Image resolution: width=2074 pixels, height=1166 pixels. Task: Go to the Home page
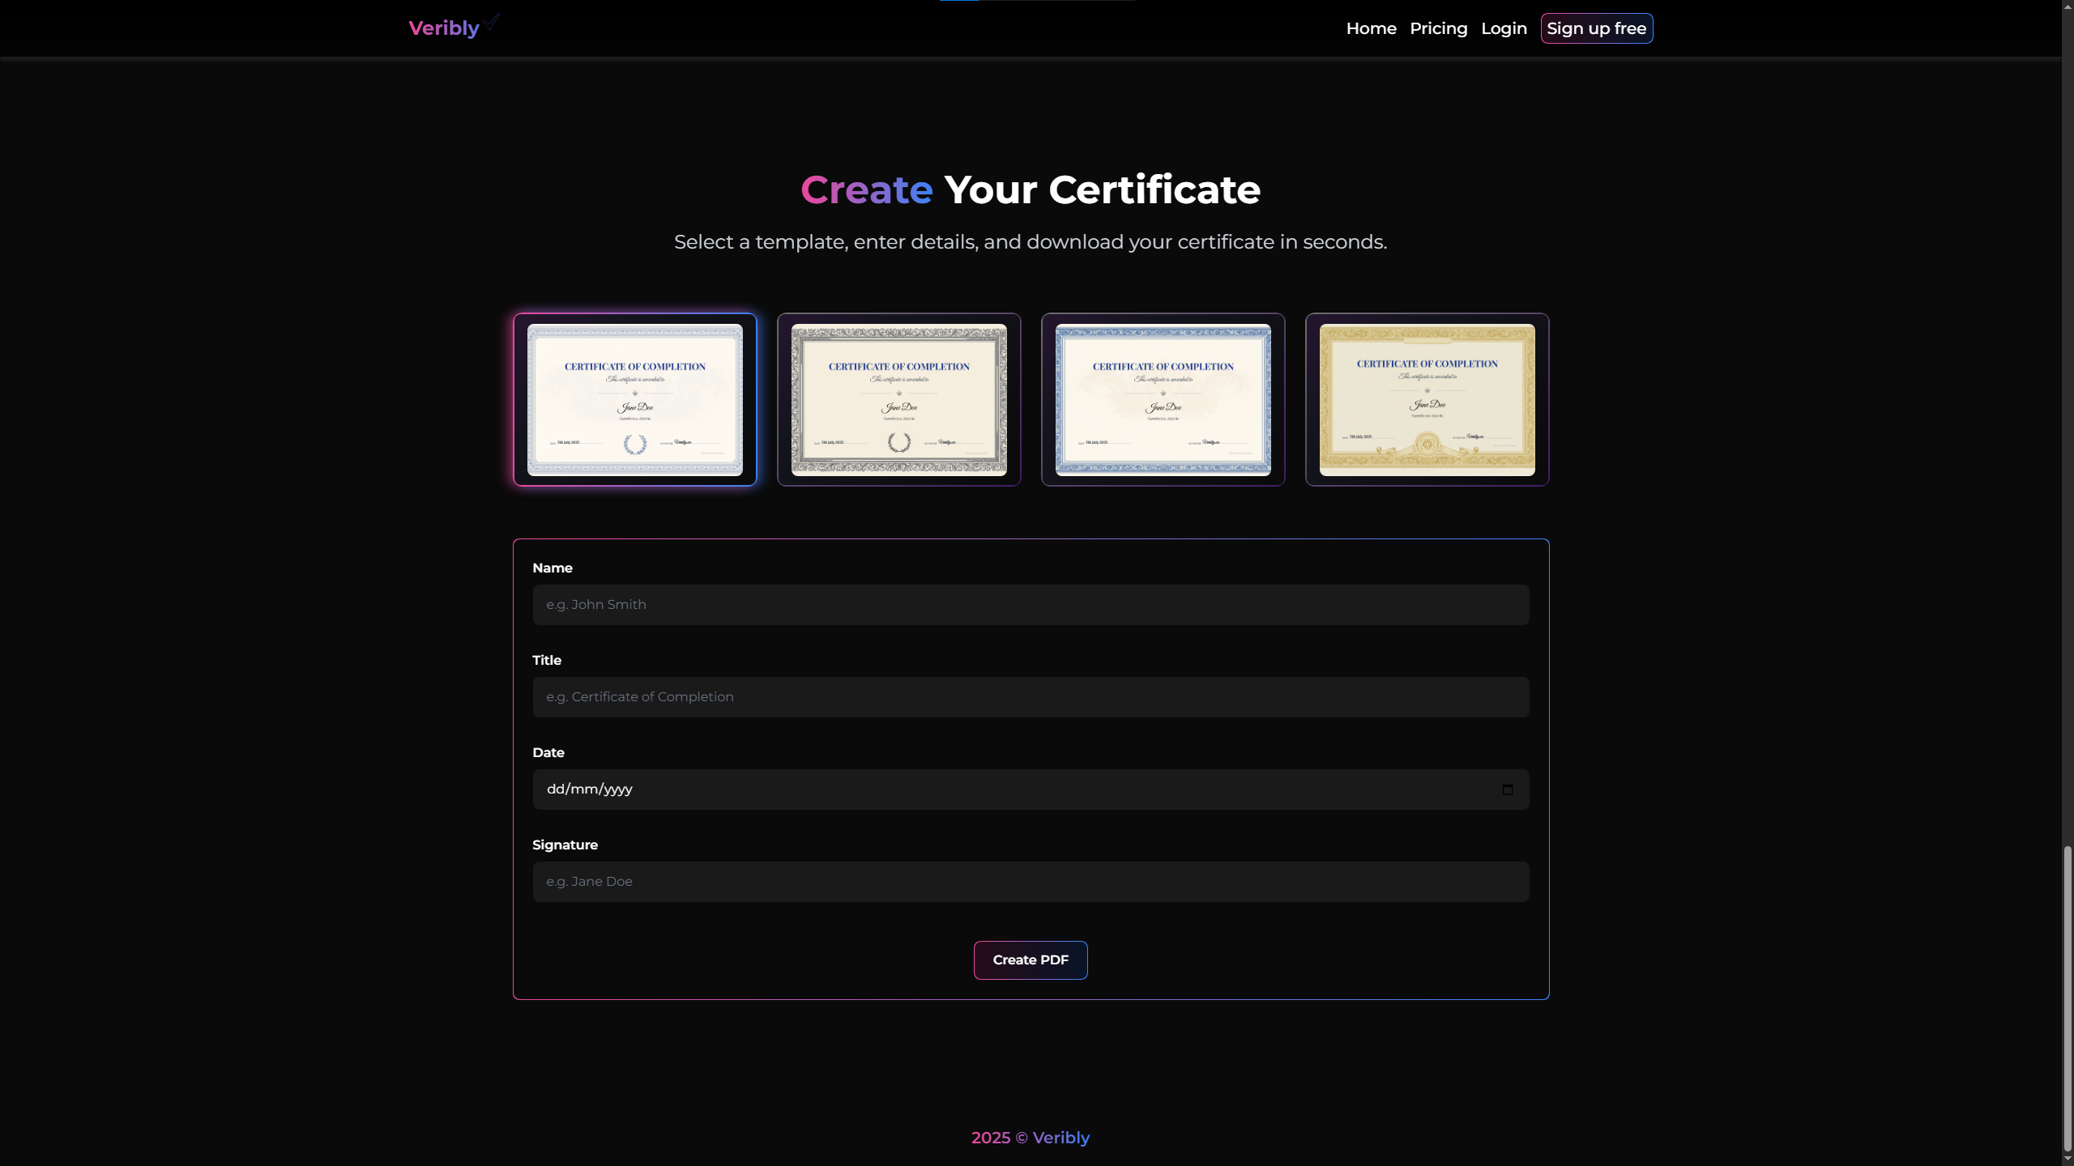point(1371,28)
